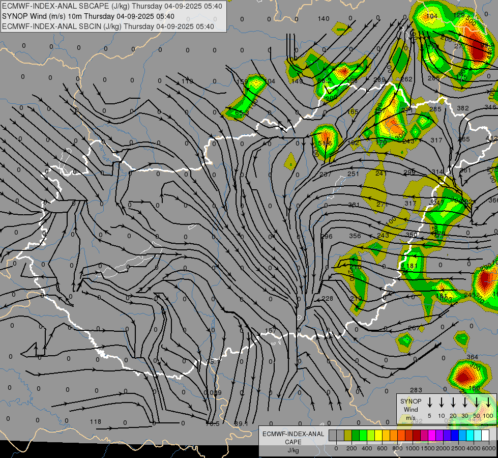Click the map value '350'
Viewport: 498px width, 458px height.
tap(412, 235)
